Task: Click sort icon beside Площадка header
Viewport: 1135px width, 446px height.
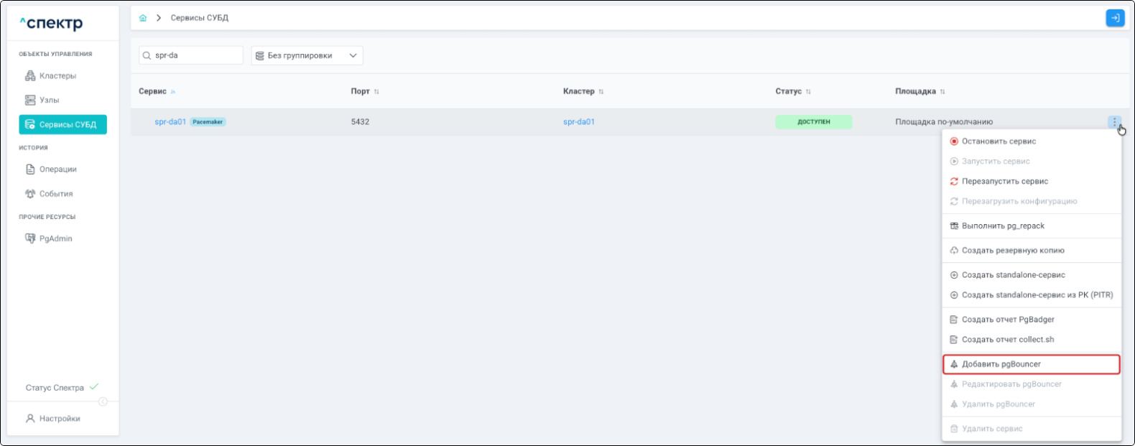Action: point(942,92)
